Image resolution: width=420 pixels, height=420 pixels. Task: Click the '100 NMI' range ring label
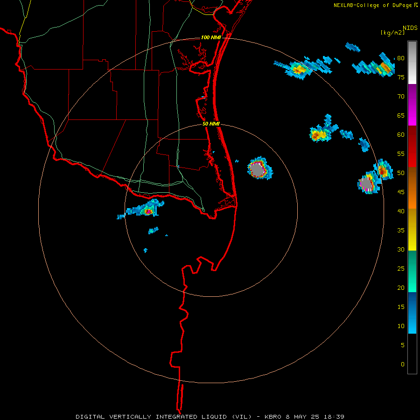click(211, 37)
